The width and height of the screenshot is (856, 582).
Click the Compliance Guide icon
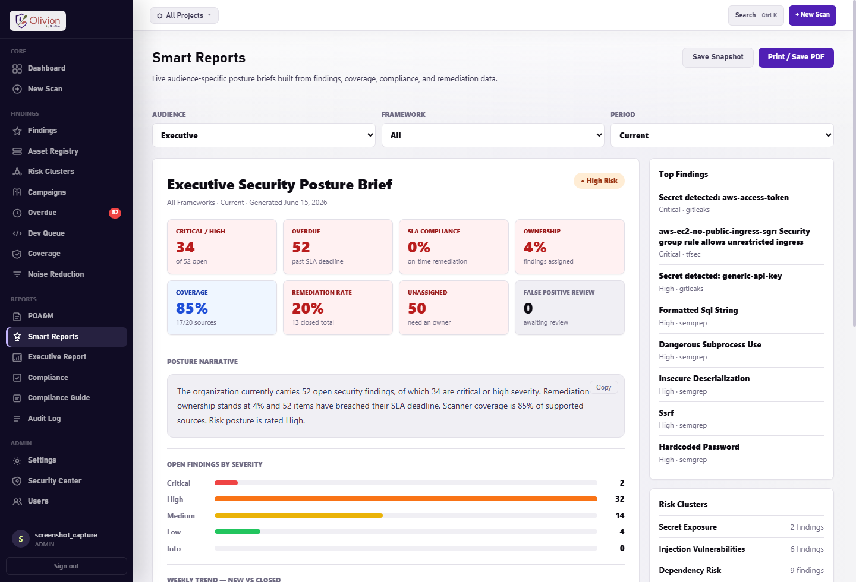(x=17, y=398)
